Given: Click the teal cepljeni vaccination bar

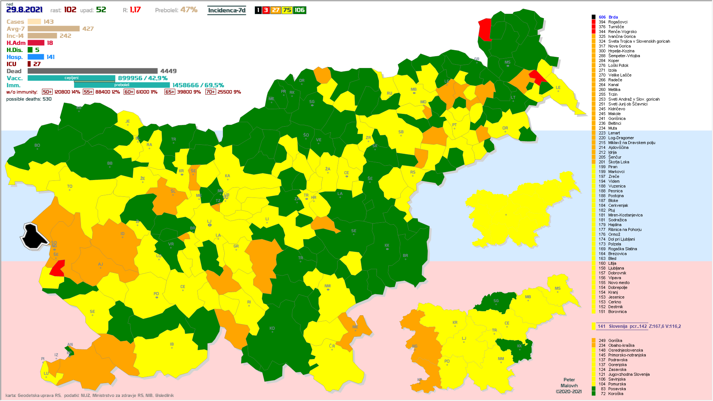Looking at the screenshot, I should [71, 78].
